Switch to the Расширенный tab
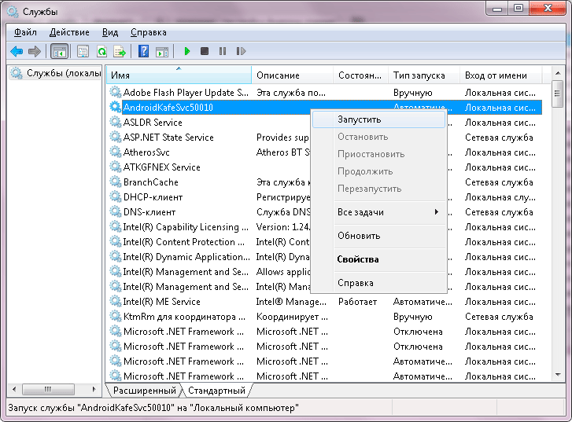Image resolution: width=572 pixels, height=422 pixels. click(144, 390)
